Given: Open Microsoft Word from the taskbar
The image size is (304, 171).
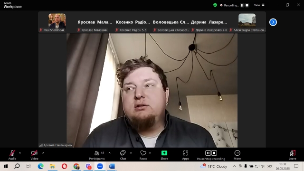Looking at the screenshot, I should point(112,166).
